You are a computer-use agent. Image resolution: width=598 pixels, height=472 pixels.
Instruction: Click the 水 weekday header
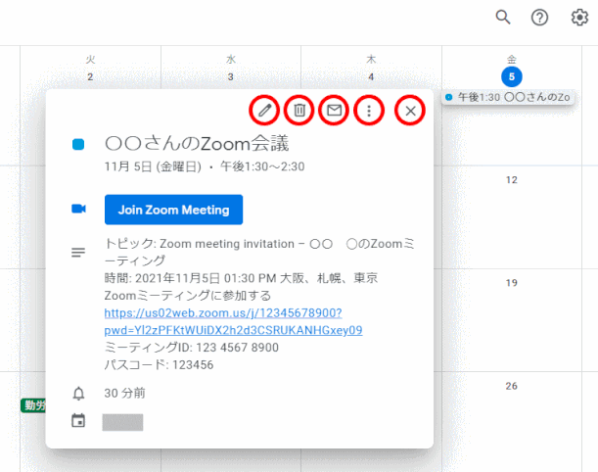231,60
